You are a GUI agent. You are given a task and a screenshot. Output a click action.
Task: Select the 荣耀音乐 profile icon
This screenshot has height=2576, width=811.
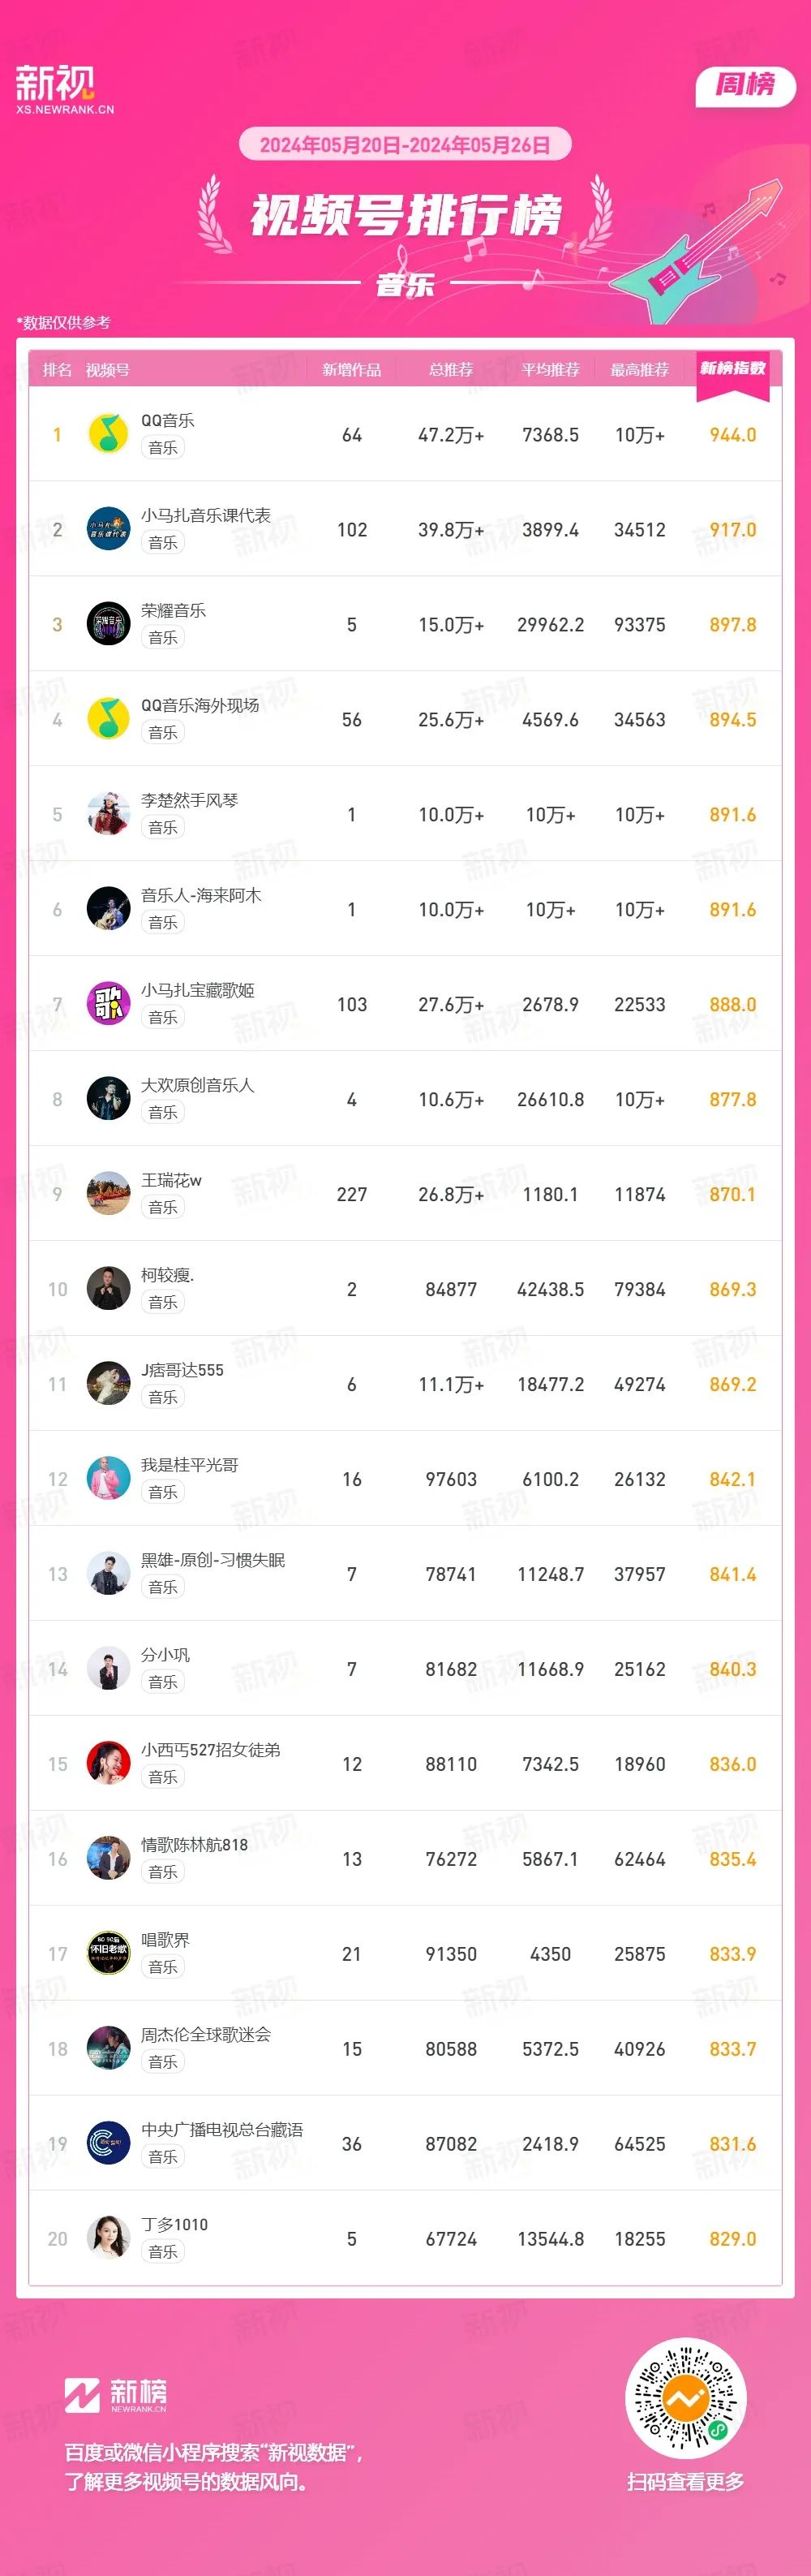coord(108,624)
